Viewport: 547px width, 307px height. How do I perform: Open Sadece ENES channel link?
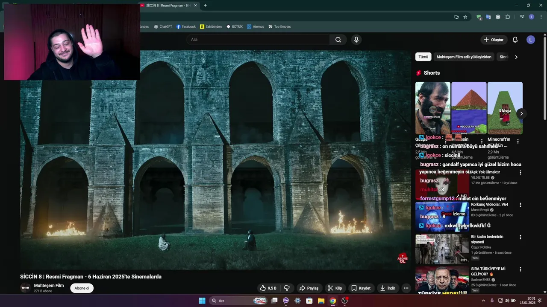point(481,280)
